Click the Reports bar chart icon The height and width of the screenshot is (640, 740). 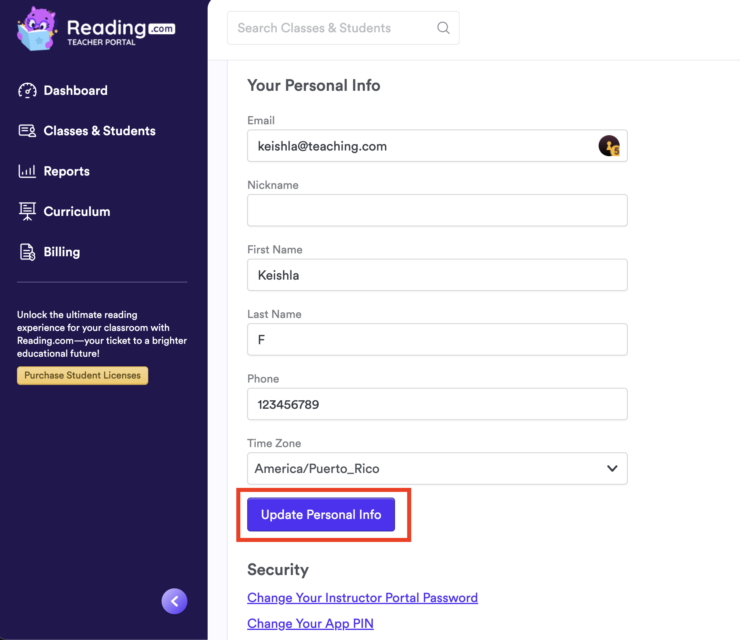pos(27,171)
